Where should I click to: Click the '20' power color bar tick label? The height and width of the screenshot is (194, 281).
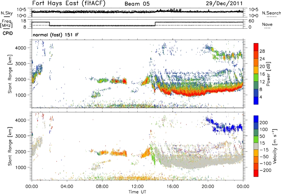[x=262, y=67]
